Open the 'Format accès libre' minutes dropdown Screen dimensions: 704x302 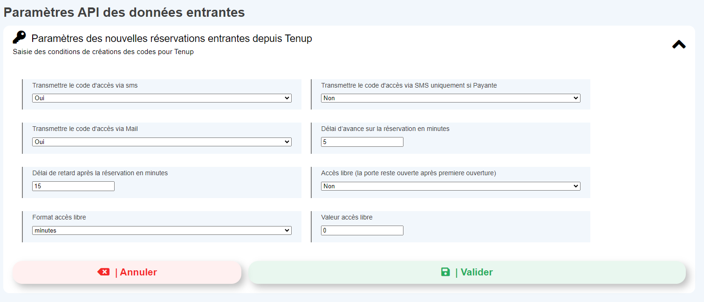point(162,230)
